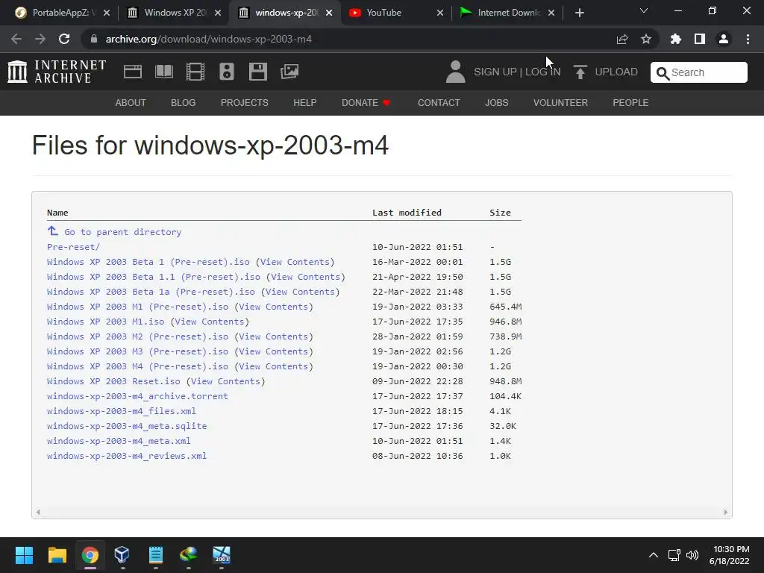
Task: Open Windows Start menu
Action: click(24, 555)
